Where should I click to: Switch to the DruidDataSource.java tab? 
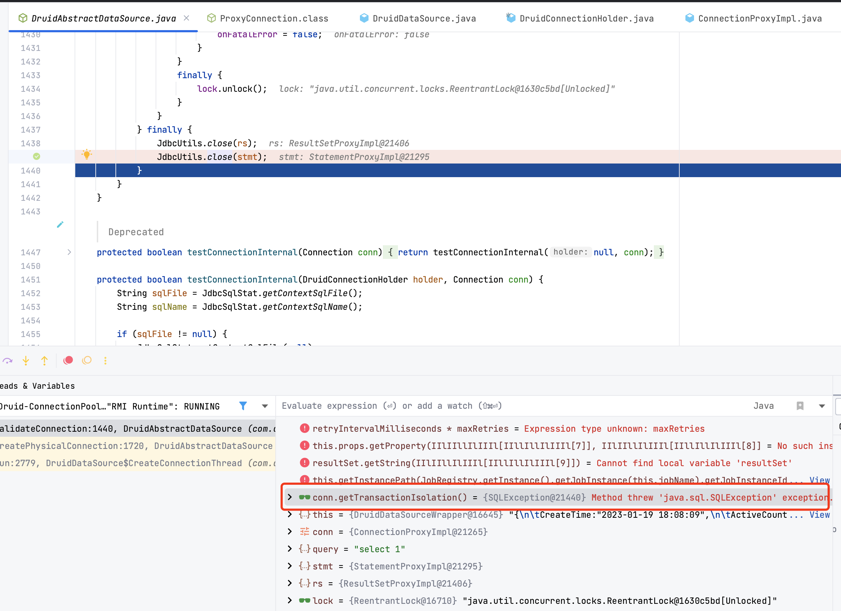pos(424,18)
